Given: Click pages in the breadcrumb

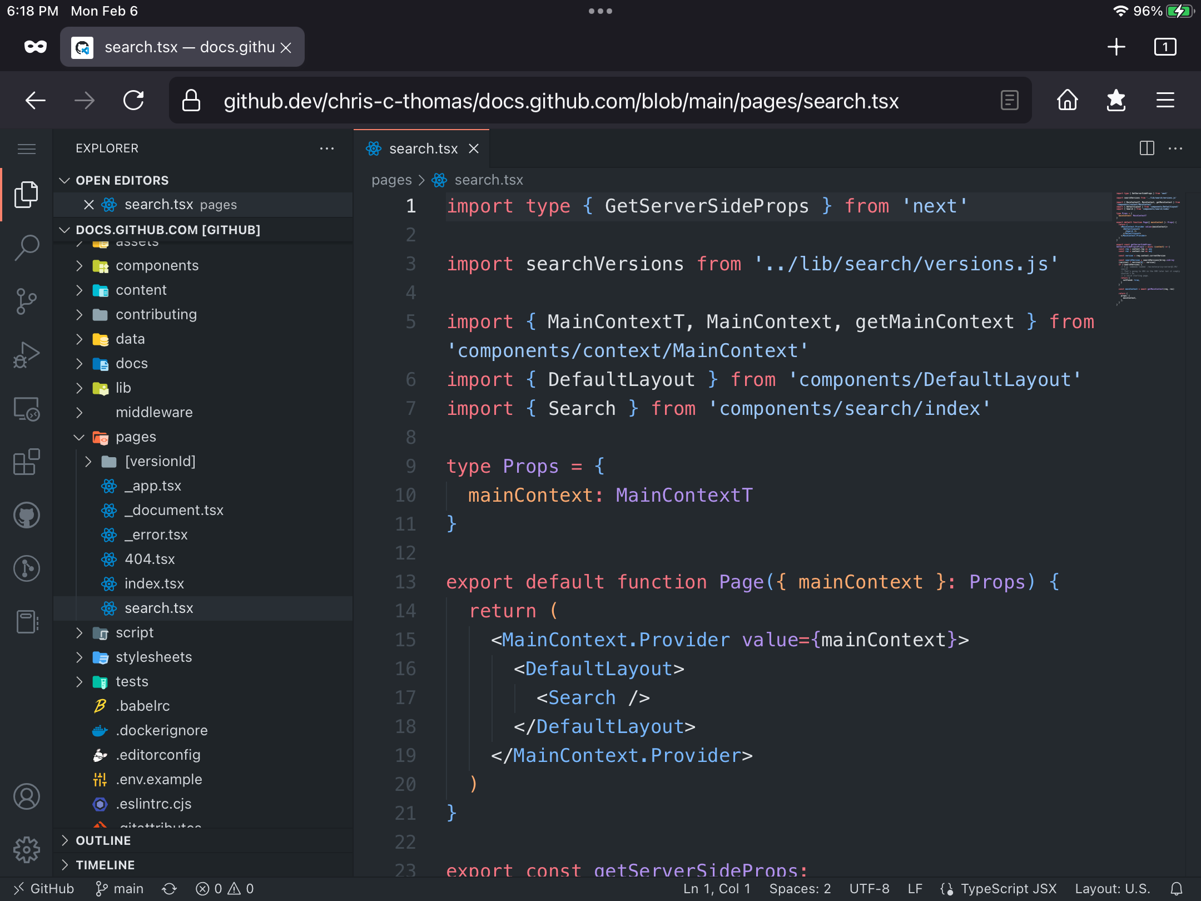Looking at the screenshot, I should (x=391, y=180).
